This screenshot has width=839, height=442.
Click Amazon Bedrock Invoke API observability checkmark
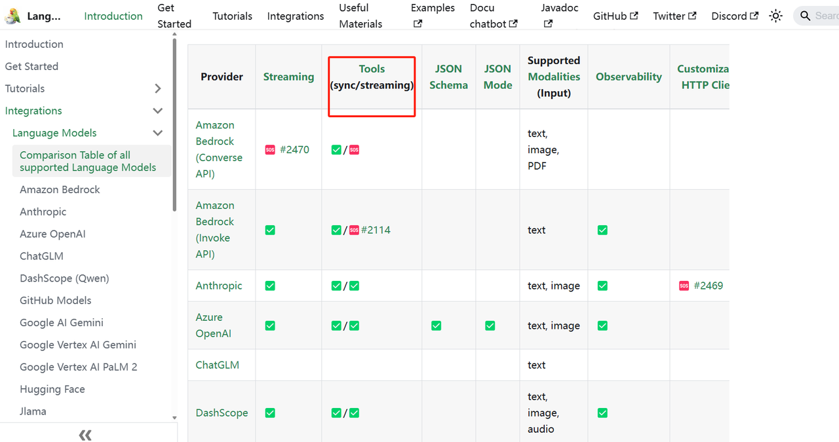[602, 230]
